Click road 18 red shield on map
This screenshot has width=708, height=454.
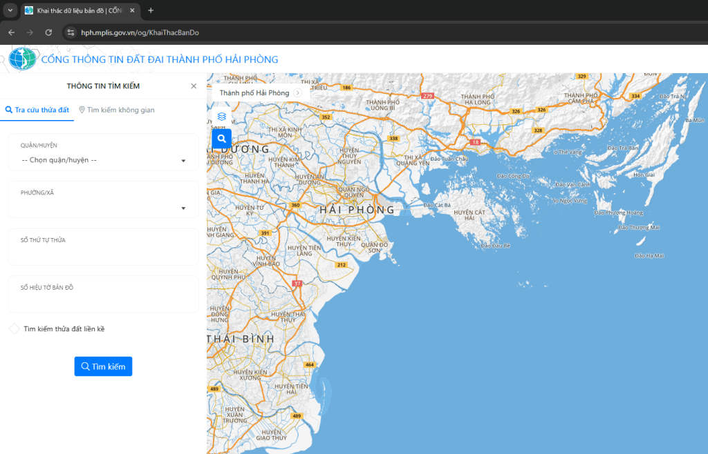pos(475,142)
